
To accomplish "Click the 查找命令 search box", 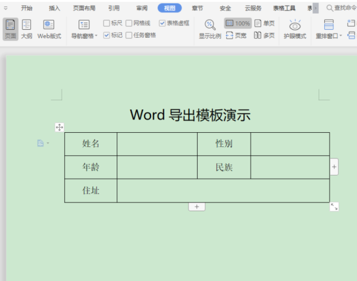I will [x=340, y=8].
